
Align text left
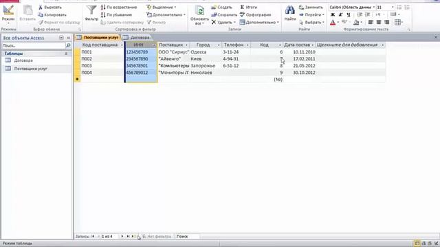(371, 22)
